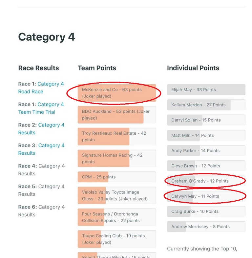
Task: Select Kallum Mardon 27 Points bar
Action: [x=206, y=105]
